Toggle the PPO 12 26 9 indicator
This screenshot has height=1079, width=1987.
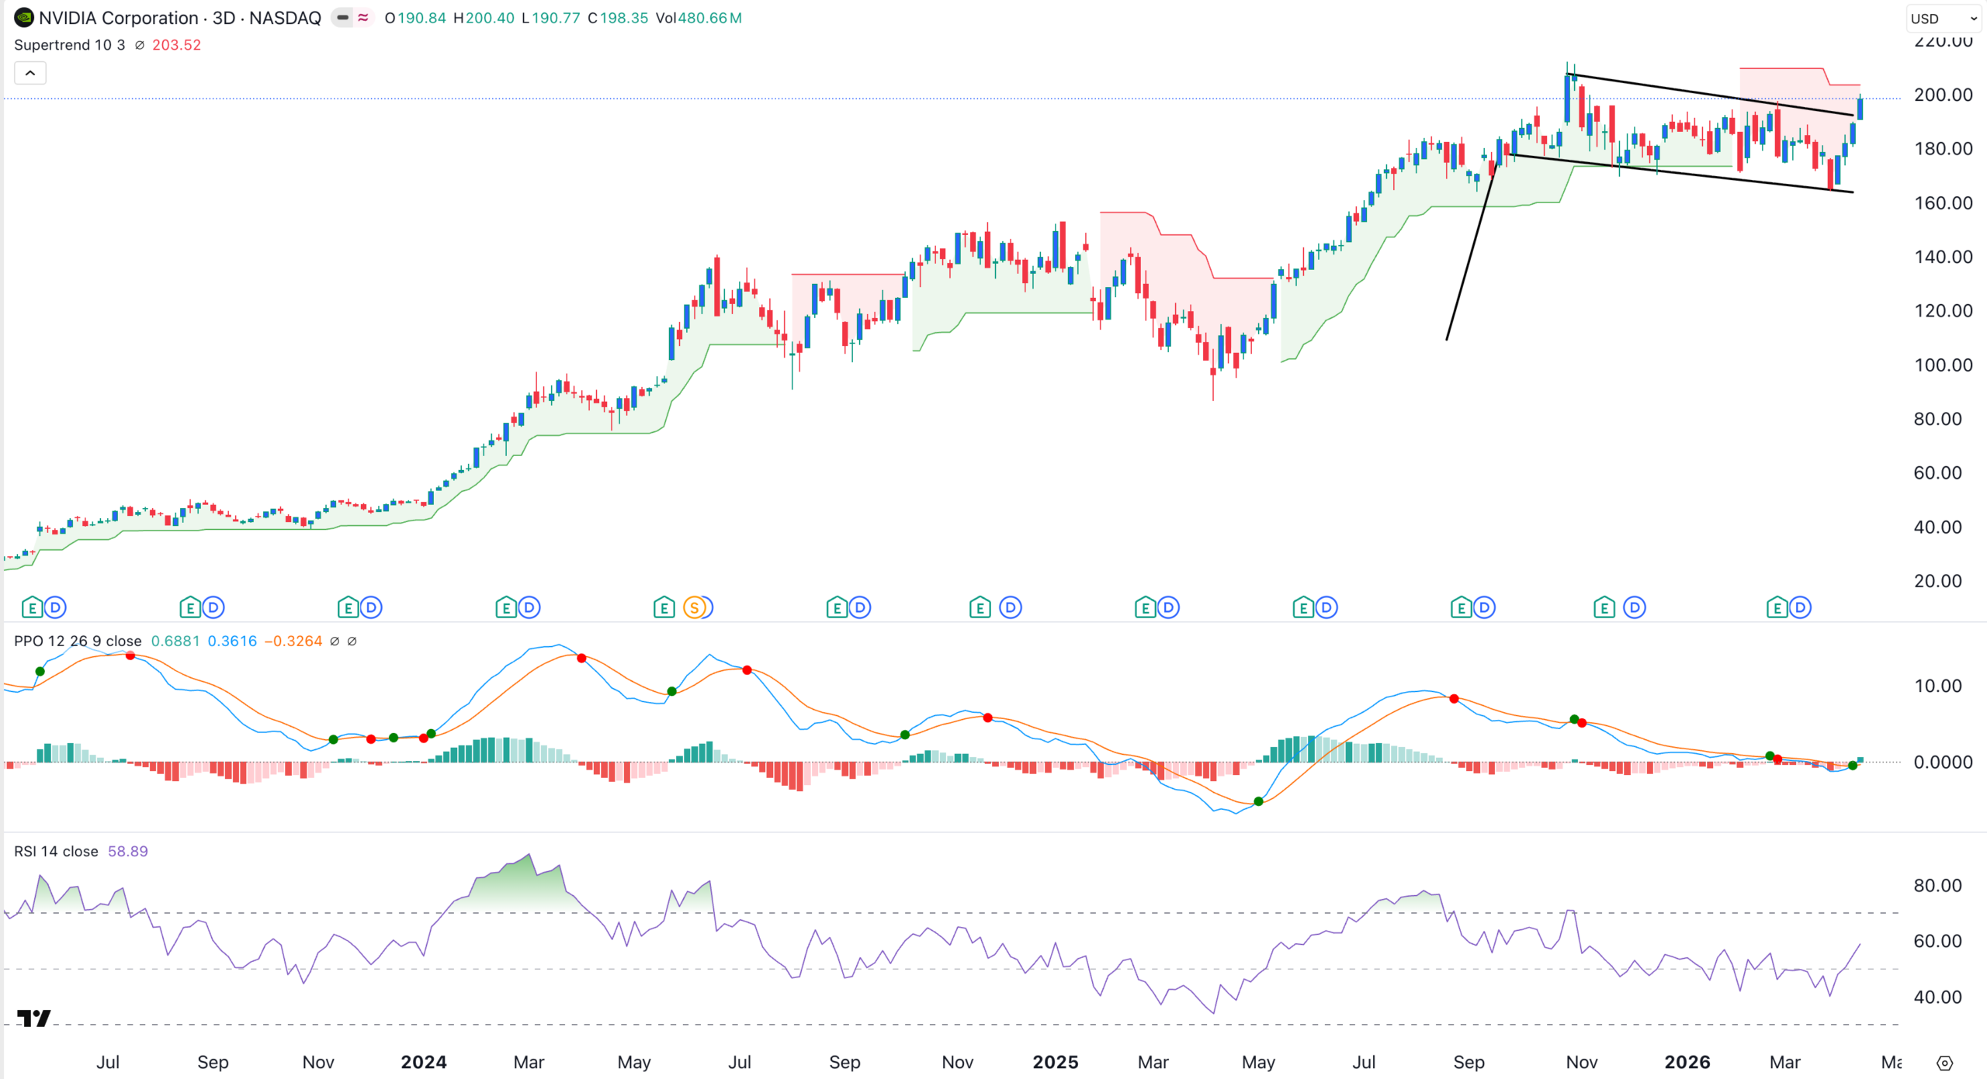pos(77,641)
